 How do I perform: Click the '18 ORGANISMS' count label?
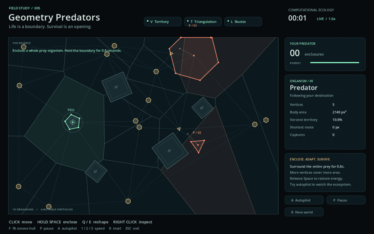(23, 209)
